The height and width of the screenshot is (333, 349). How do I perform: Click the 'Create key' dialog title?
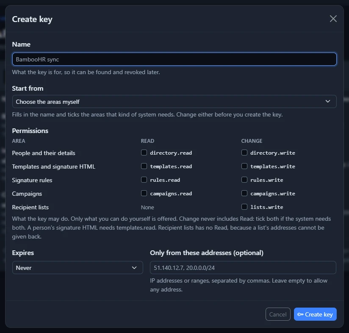[32, 19]
